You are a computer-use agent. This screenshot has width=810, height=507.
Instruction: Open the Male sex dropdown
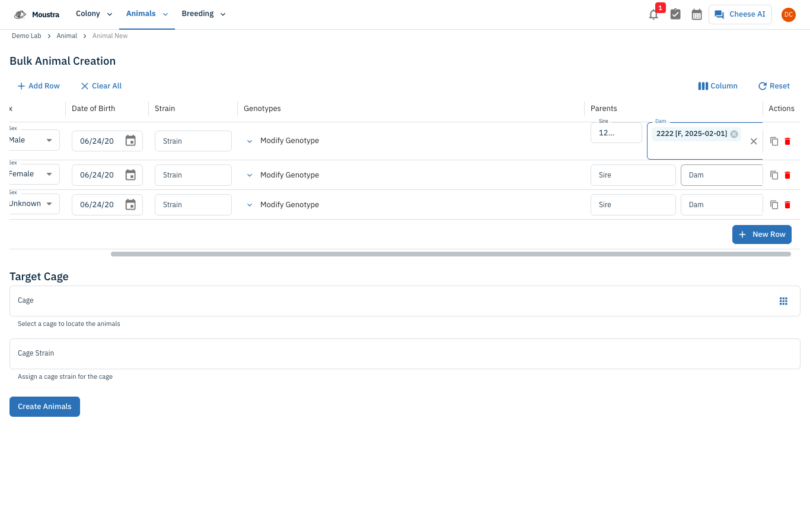[34, 140]
